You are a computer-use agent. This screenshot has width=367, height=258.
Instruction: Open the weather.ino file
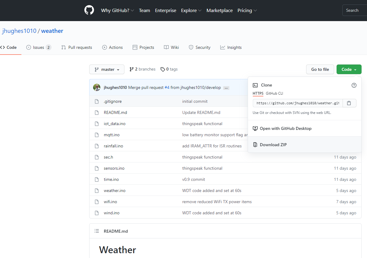[114, 190]
